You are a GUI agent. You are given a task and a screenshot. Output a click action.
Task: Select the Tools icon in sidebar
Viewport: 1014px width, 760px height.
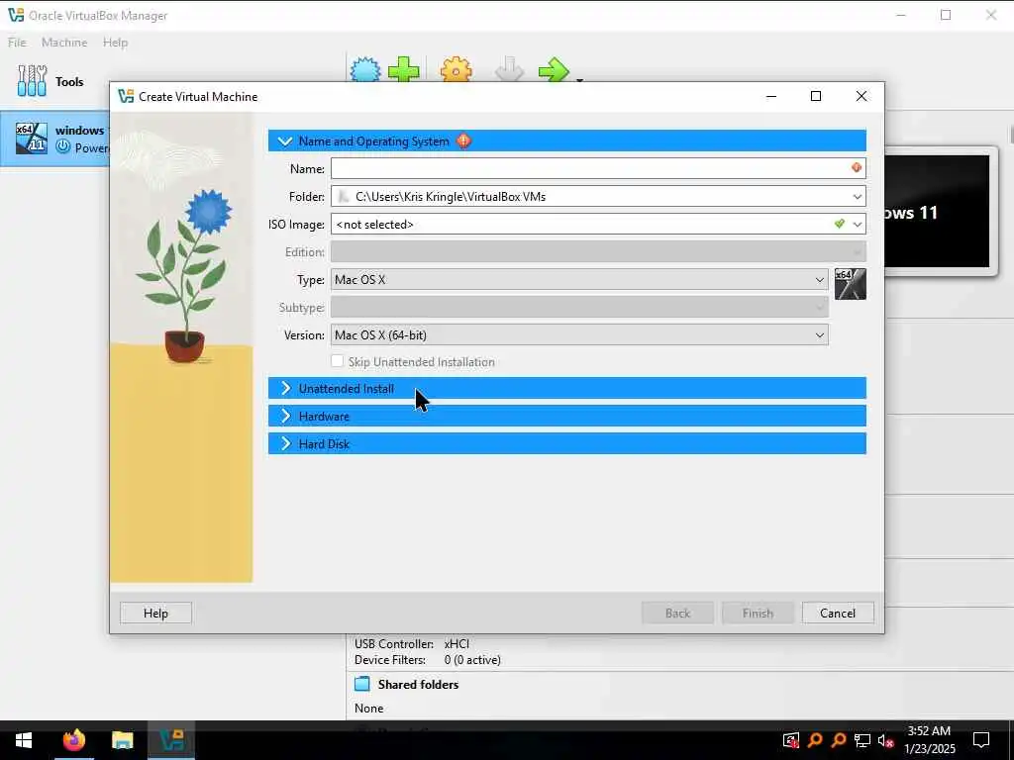pos(32,81)
